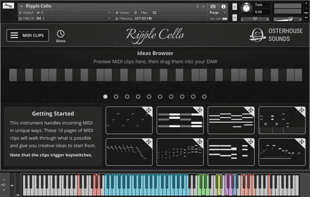Click drag handle on first bottom-row MIDI clip
This screenshot has width=310, height=197.
click(x=149, y=142)
